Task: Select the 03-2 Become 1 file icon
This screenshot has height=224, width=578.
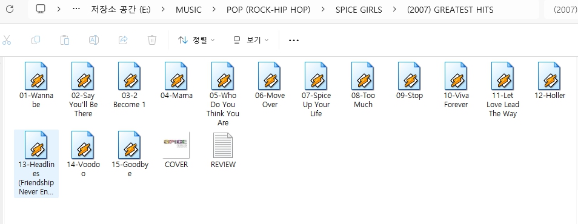Action: click(130, 76)
